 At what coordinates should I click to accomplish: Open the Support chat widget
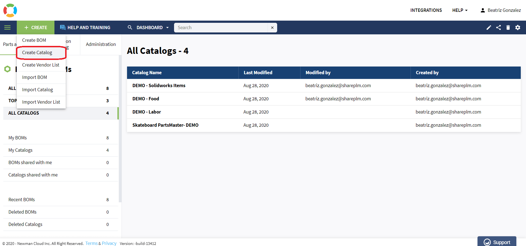click(x=497, y=242)
